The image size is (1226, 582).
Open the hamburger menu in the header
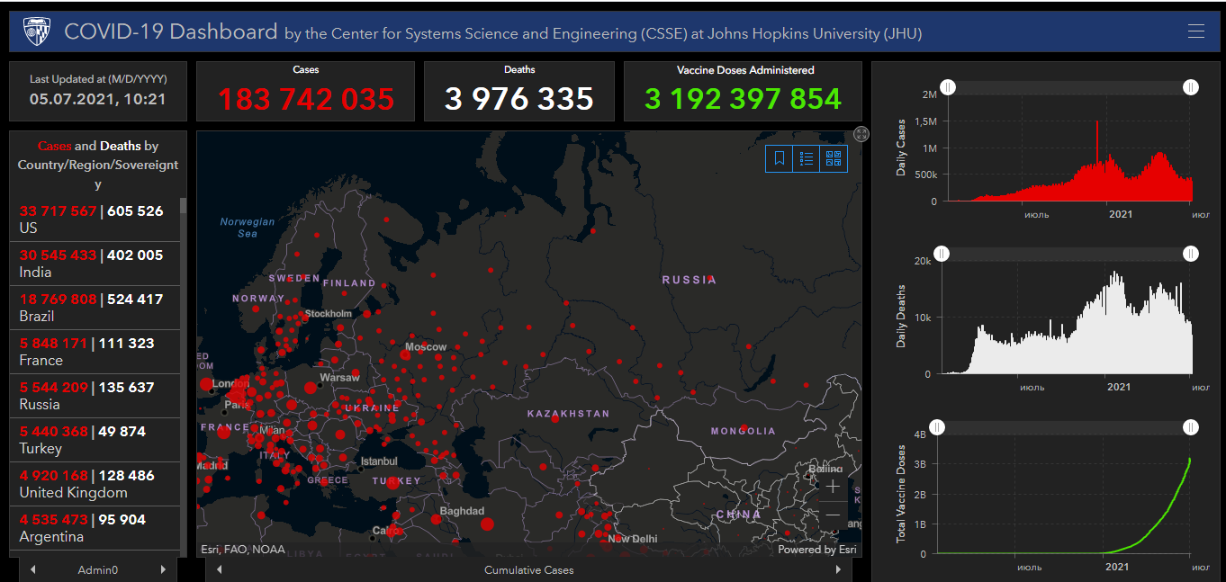(1195, 31)
